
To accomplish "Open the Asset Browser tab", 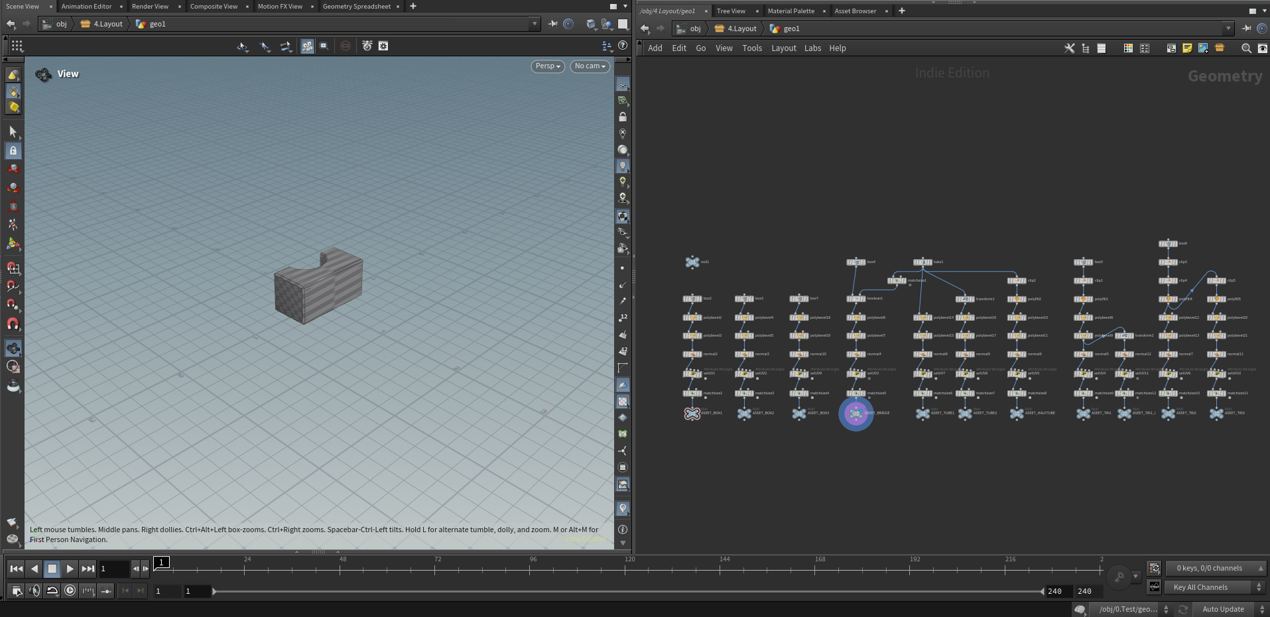I will (855, 11).
